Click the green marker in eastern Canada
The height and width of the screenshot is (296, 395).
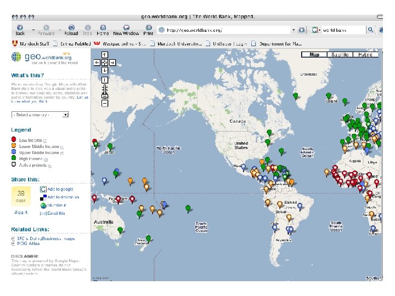[269, 133]
